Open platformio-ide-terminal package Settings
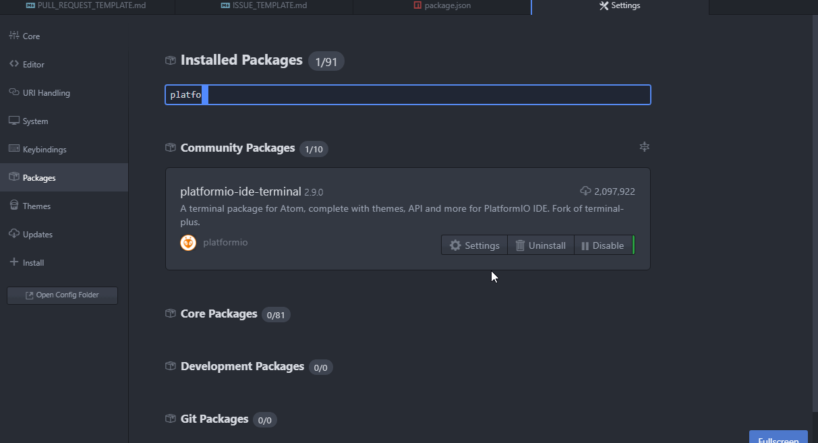Viewport: 818px width, 443px height. pyautogui.click(x=475, y=245)
